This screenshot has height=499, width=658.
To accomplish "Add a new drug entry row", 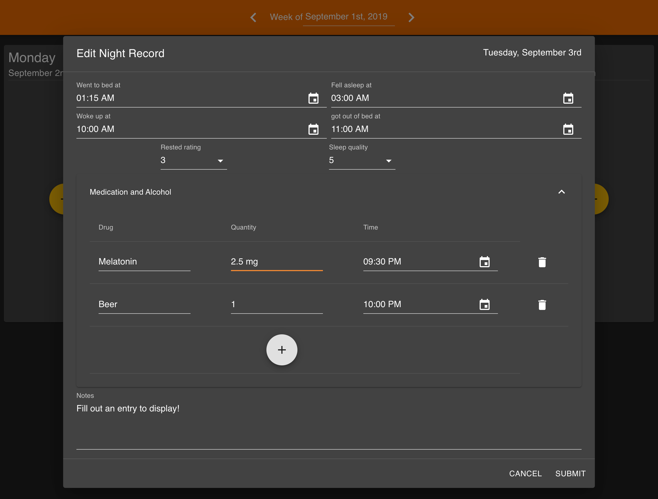I will tap(282, 350).
